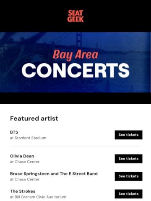The image size is (151, 201).
Task: Click the divider line below BTS listing
Action: pos(75,147)
